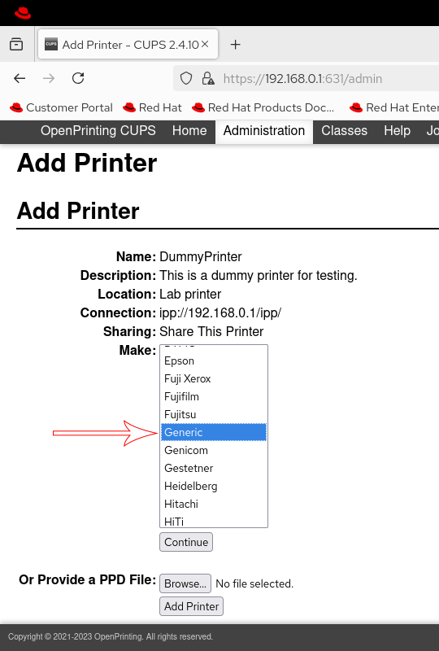The width and height of the screenshot is (439, 651).
Task: Select the Add Printer CUPS tab
Action: coord(128,45)
